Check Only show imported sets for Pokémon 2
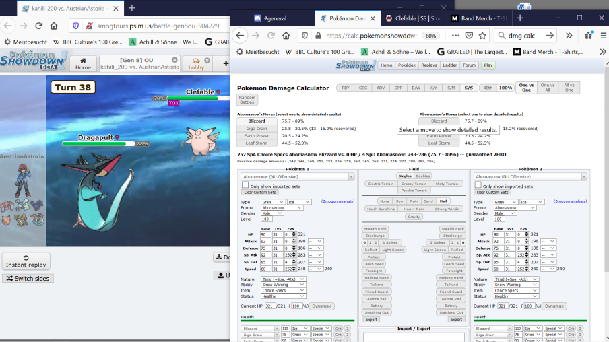The width and height of the screenshot is (609, 342). 478,185
